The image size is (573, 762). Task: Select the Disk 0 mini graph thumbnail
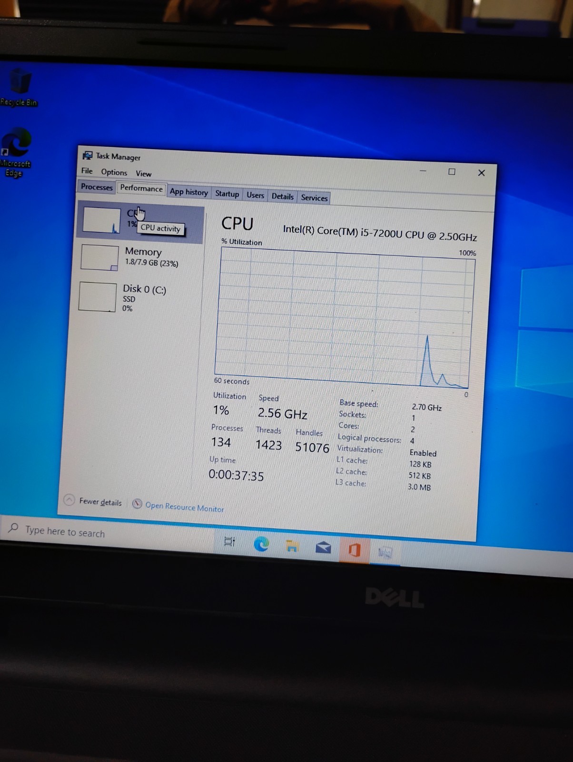tap(98, 297)
